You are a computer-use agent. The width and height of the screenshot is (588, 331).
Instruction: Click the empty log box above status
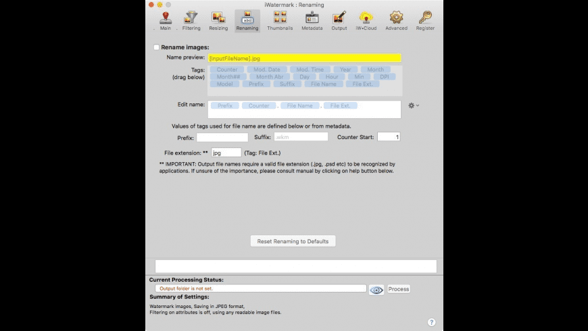click(x=296, y=266)
